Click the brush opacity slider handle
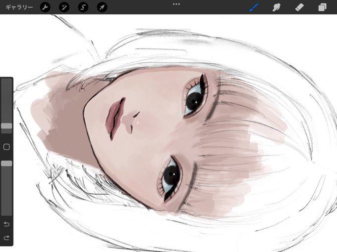This screenshot has height=252, width=337. pyautogui.click(x=6, y=164)
